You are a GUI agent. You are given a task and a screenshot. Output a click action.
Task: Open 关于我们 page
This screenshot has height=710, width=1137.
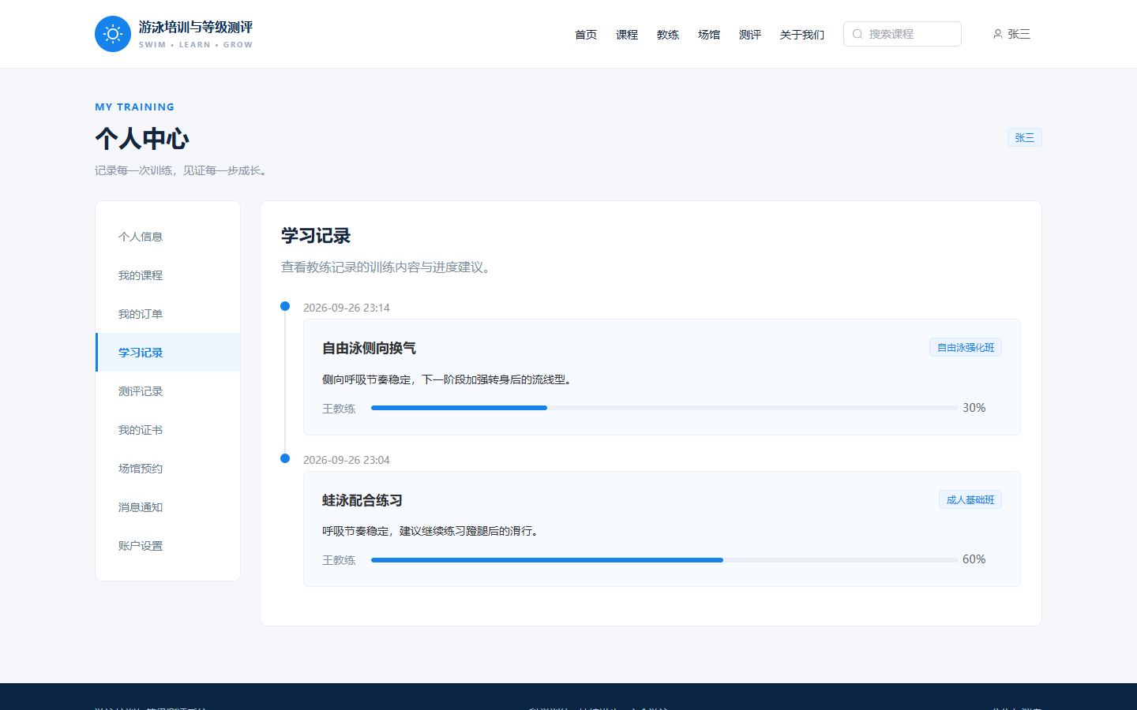click(x=802, y=35)
